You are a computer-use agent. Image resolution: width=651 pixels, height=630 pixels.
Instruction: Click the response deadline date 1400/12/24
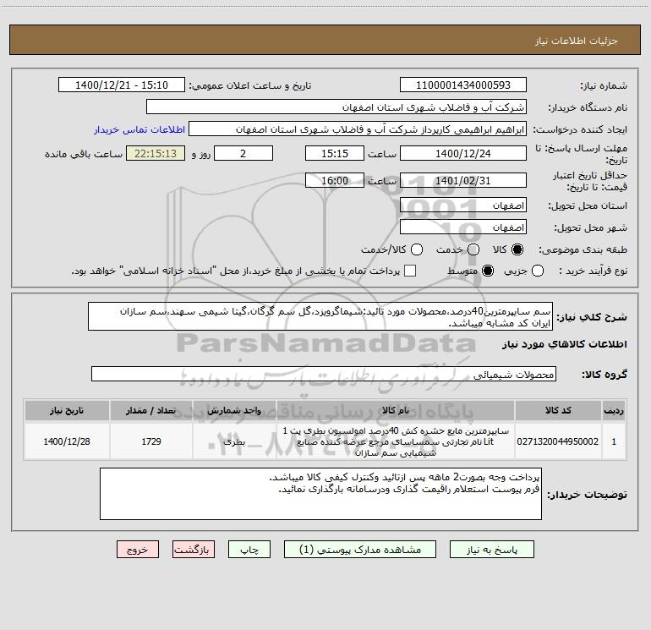463,153
